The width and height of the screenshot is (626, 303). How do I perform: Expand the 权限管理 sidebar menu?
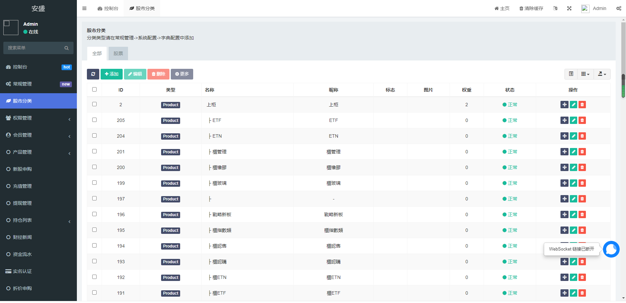click(x=38, y=118)
